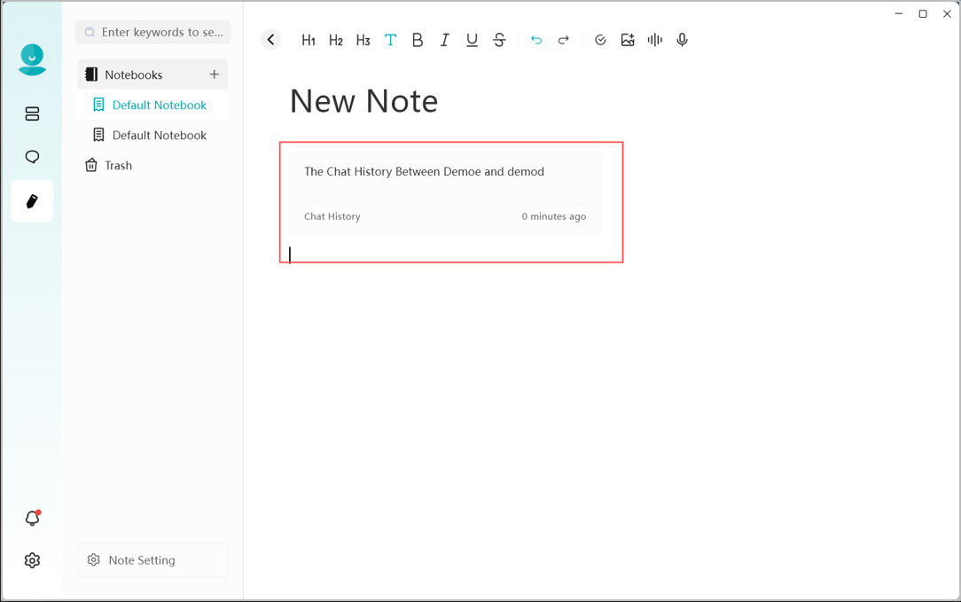Click the Notebooks header

click(x=152, y=74)
